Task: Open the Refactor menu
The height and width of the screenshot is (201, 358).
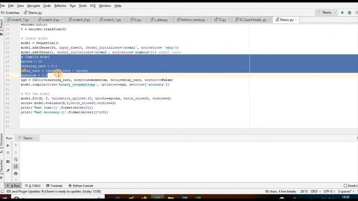Action: [x=60, y=6]
